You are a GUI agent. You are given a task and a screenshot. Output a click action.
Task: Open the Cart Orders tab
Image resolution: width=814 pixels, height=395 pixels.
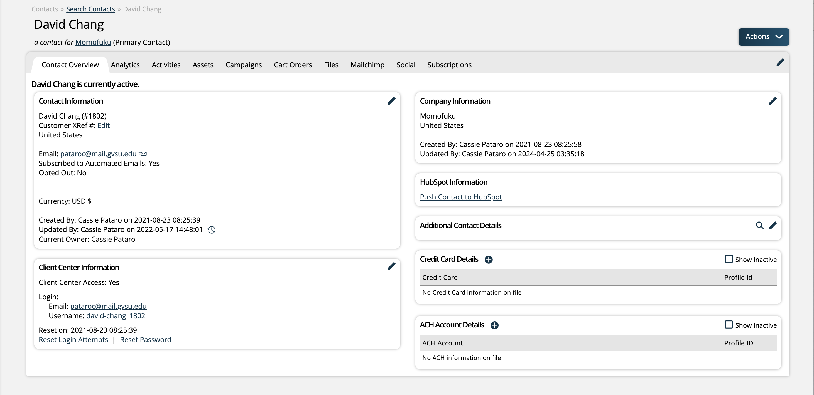293,65
